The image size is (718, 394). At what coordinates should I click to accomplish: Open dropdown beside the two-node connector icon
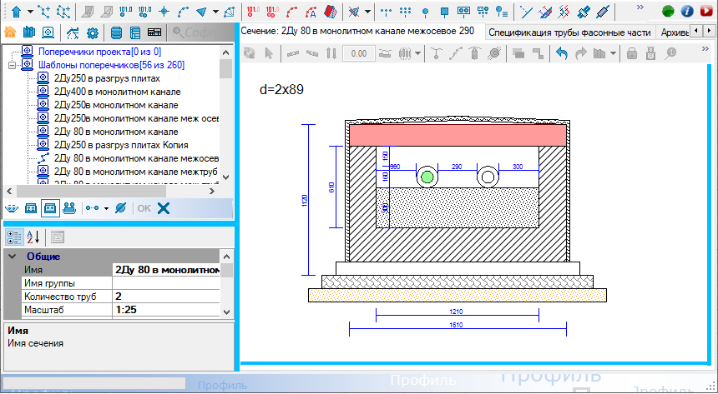(106, 209)
